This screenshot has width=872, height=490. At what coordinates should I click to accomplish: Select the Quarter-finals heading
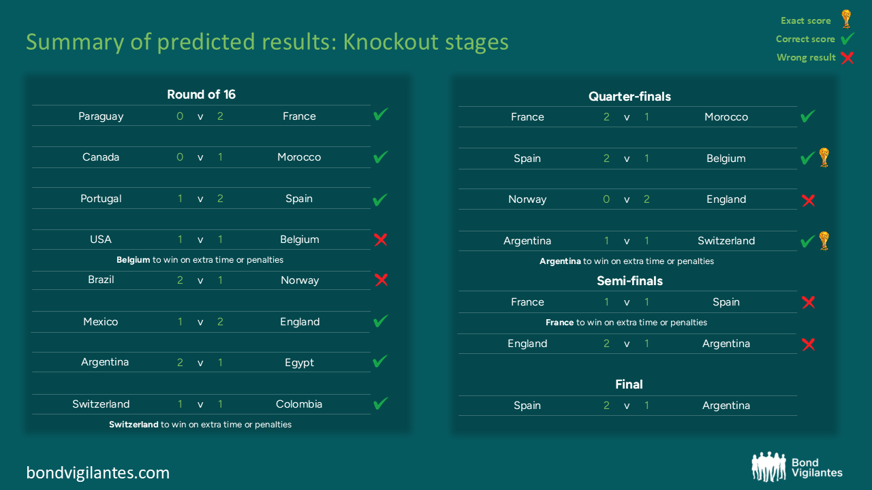pos(629,97)
